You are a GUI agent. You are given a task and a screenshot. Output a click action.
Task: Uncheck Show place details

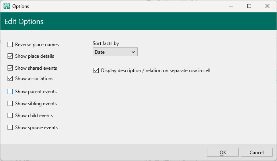pyautogui.click(x=10, y=56)
